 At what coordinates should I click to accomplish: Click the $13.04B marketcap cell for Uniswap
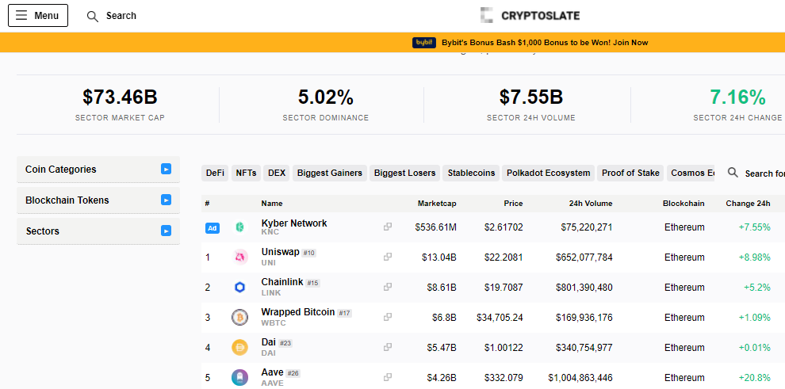[439, 257]
